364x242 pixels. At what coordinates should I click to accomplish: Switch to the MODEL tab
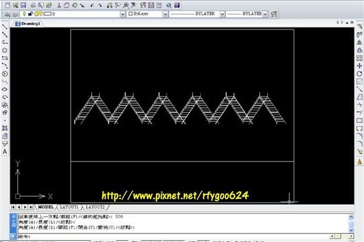click(45, 207)
